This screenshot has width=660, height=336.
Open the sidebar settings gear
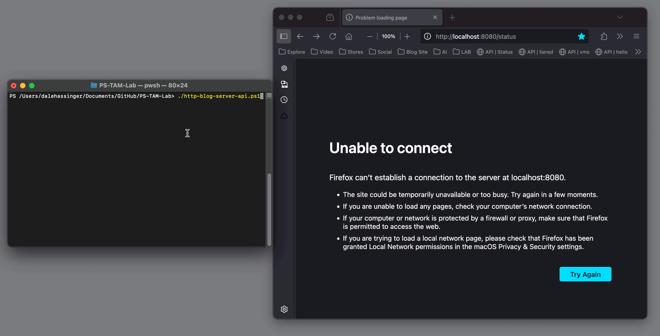[284, 309]
